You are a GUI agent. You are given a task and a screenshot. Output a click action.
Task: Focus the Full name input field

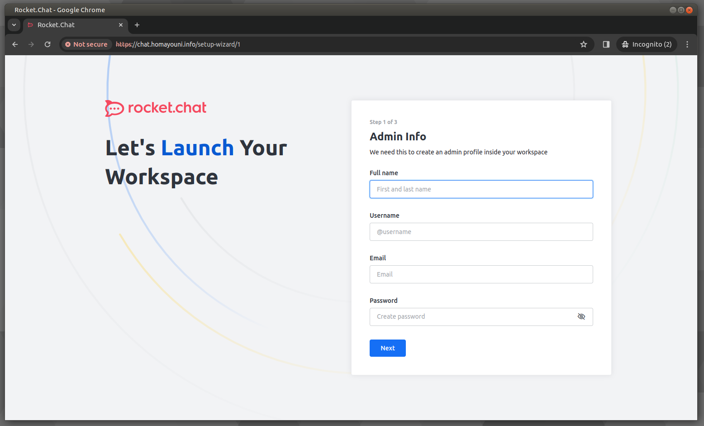click(x=481, y=189)
